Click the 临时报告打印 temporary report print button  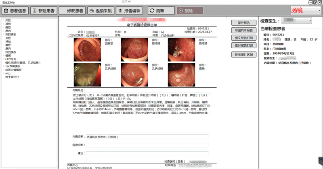244,45
